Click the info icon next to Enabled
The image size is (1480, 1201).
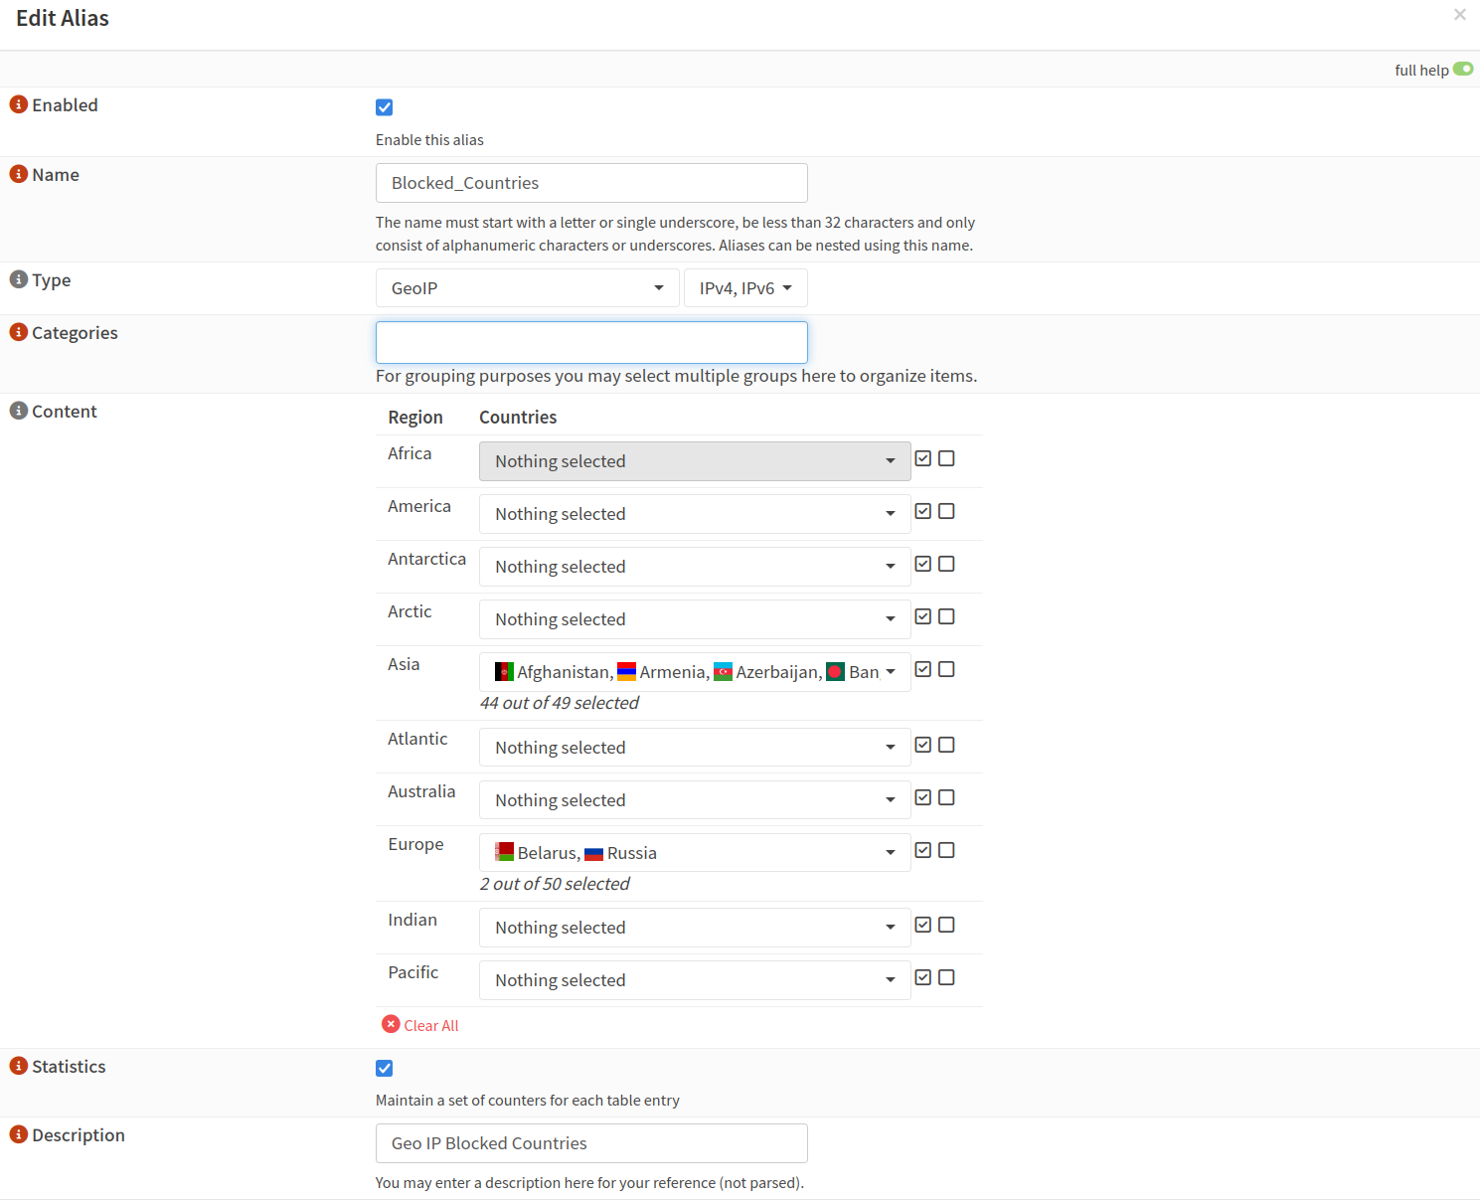[x=18, y=104]
